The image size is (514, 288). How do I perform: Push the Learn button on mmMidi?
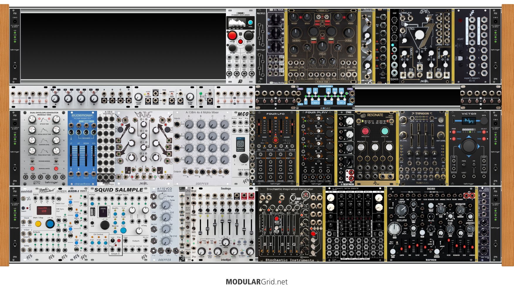(23, 208)
